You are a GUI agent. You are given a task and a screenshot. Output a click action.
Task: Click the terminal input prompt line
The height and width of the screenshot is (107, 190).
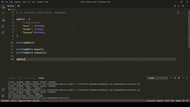pyautogui.click(x=39, y=98)
